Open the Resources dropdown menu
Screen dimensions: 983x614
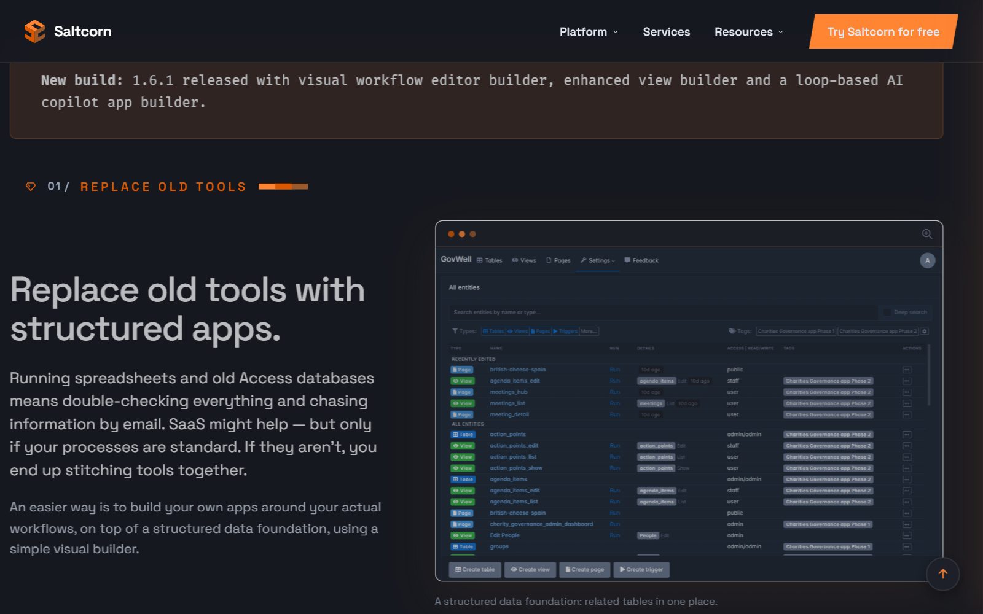coord(748,32)
